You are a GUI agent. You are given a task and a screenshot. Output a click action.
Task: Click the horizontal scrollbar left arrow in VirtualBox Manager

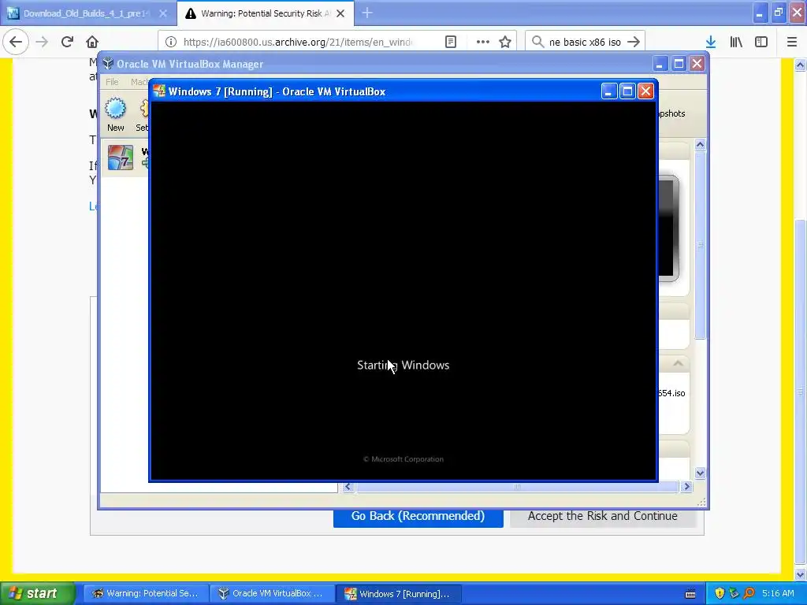point(348,487)
